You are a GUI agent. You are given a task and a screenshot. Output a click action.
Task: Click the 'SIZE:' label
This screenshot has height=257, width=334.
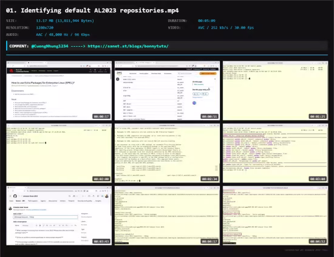[12, 21]
